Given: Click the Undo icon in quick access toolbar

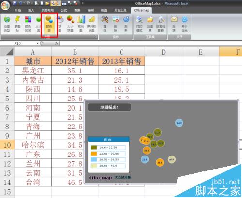Looking at the screenshot, I should coord(20,3).
